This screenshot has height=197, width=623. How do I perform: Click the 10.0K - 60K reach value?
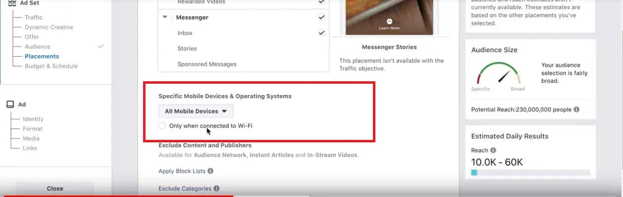[x=497, y=162]
